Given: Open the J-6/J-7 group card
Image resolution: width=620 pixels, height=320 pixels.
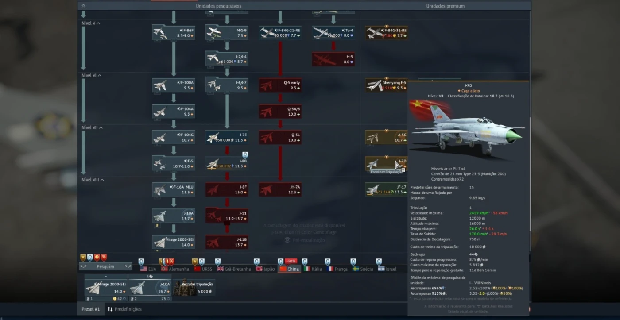Looking at the screenshot, I should coord(227,85).
